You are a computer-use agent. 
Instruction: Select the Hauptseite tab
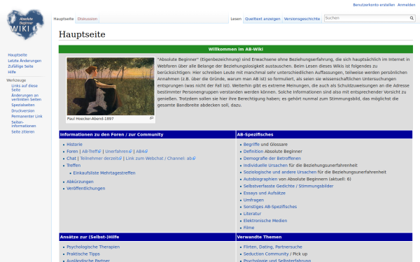pyautogui.click(x=64, y=19)
